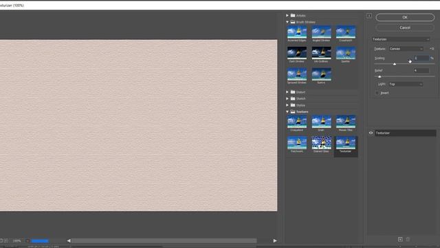
Task: Select the Angled Strokes filter thumbnail
Action: pyautogui.click(x=321, y=32)
